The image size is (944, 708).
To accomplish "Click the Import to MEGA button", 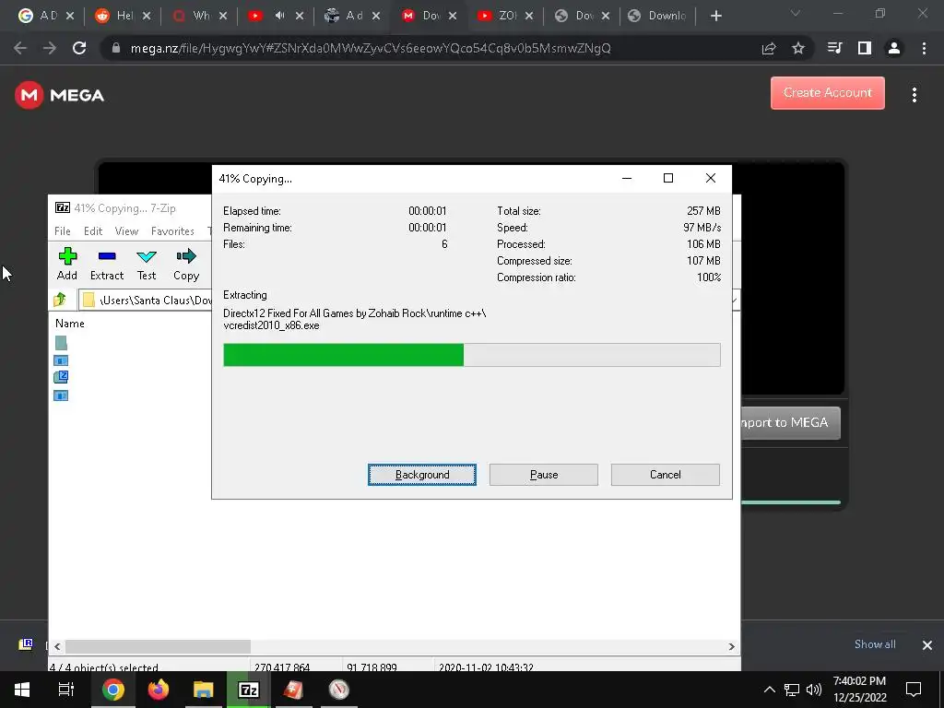I will (x=790, y=422).
